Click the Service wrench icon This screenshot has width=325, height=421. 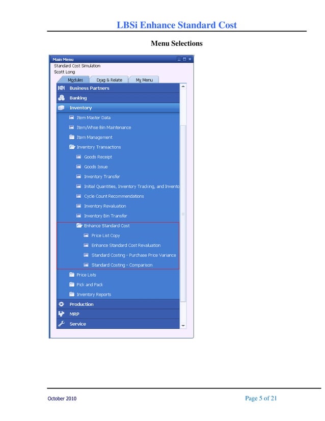point(61,324)
